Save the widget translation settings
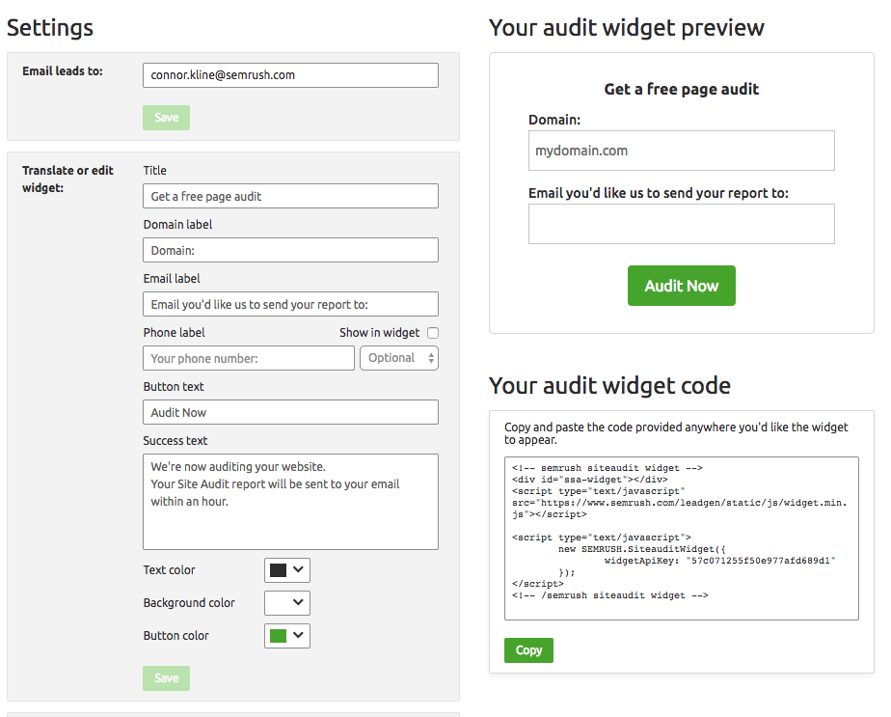 (166, 678)
